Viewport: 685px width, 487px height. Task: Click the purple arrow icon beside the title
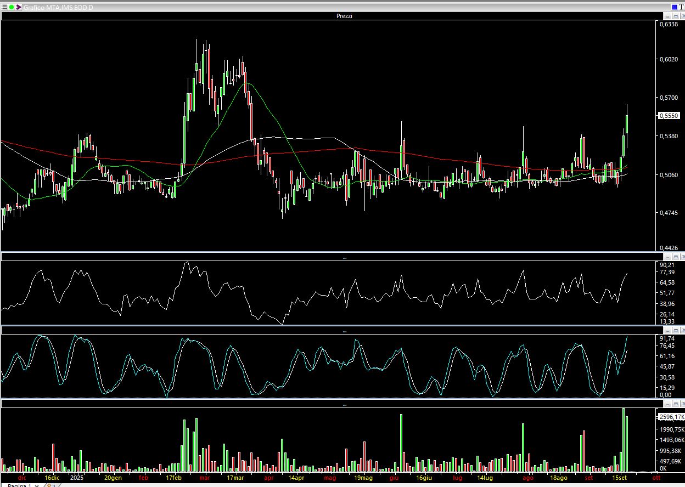[x=19, y=8]
